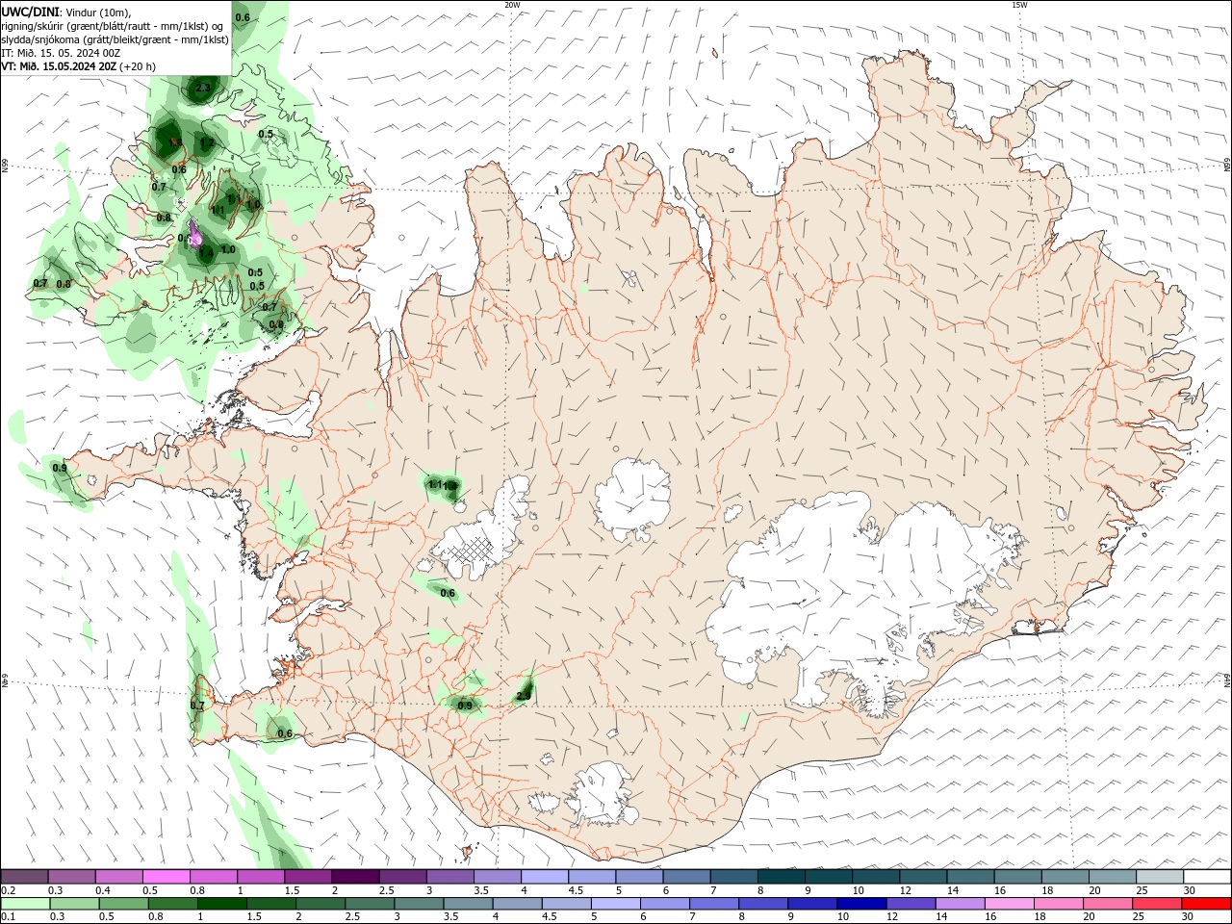Screen dimensions: 1232x924
Task: Select lower-scale gray-green swatch between 3 and 3.5
Action: pyautogui.click(x=420, y=903)
